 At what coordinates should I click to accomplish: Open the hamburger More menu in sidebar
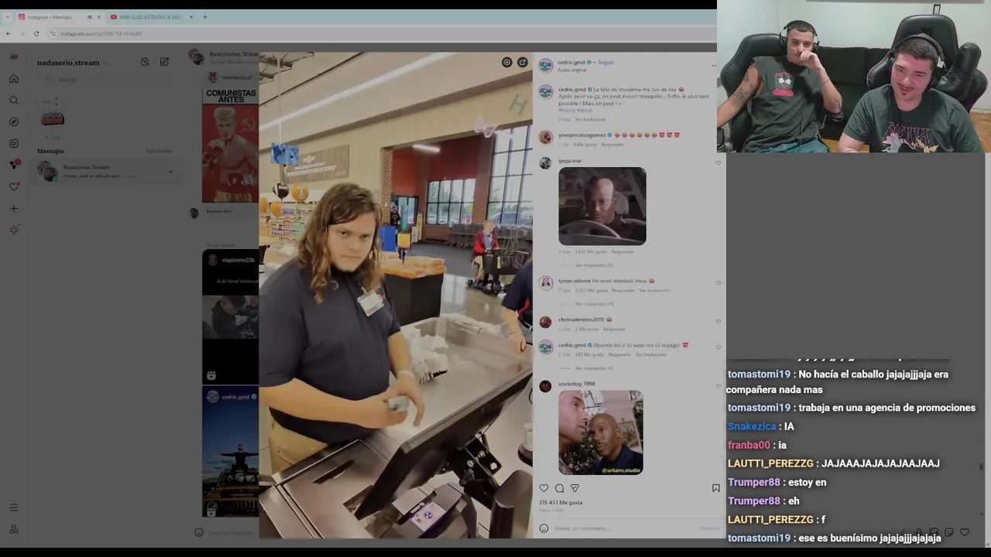coord(14,507)
